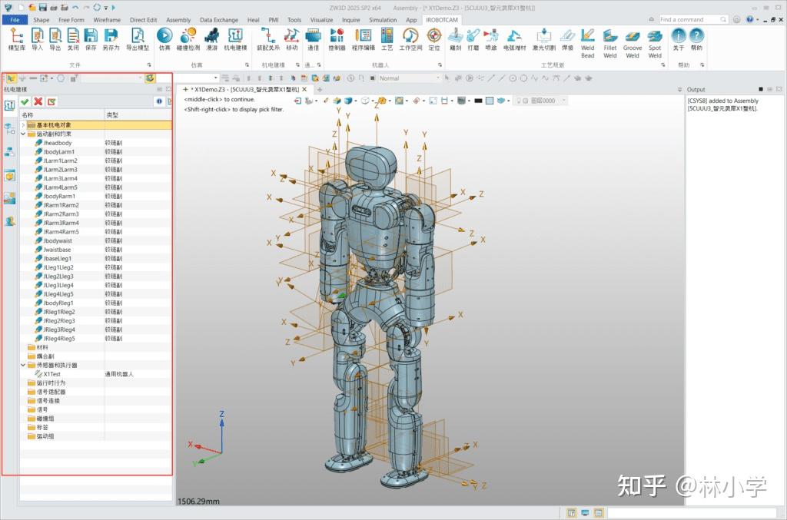Click the green checkmark to confirm in the panel
Image resolution: width=787 pixels, height=520 pixels.
coord(25,101)
